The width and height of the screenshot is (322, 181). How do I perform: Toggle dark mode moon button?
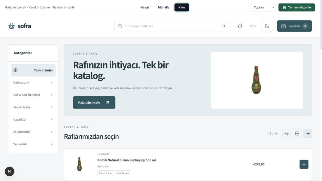[x=267, y=26]
